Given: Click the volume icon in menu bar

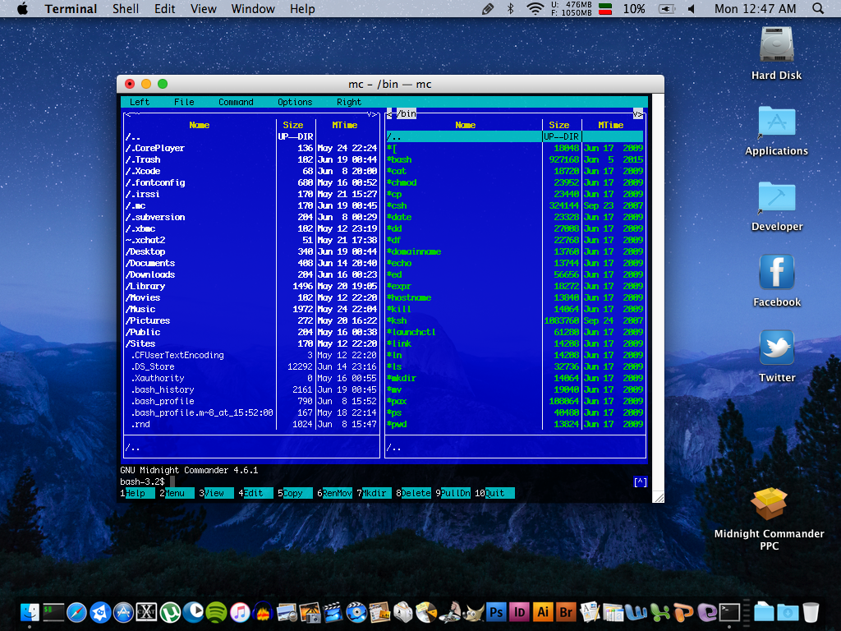Looking at the screenshot, I should (692, 8).
